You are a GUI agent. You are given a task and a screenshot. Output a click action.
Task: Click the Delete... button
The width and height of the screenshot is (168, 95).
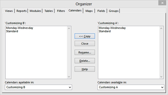point(85,61)
